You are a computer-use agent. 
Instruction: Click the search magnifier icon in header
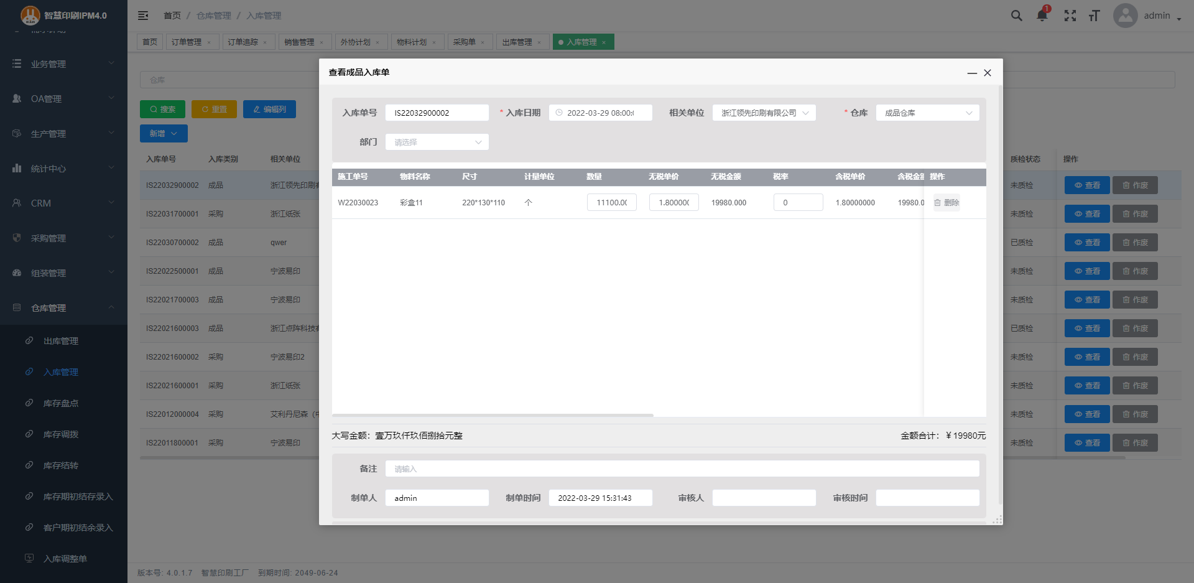tap(1016, 16)
